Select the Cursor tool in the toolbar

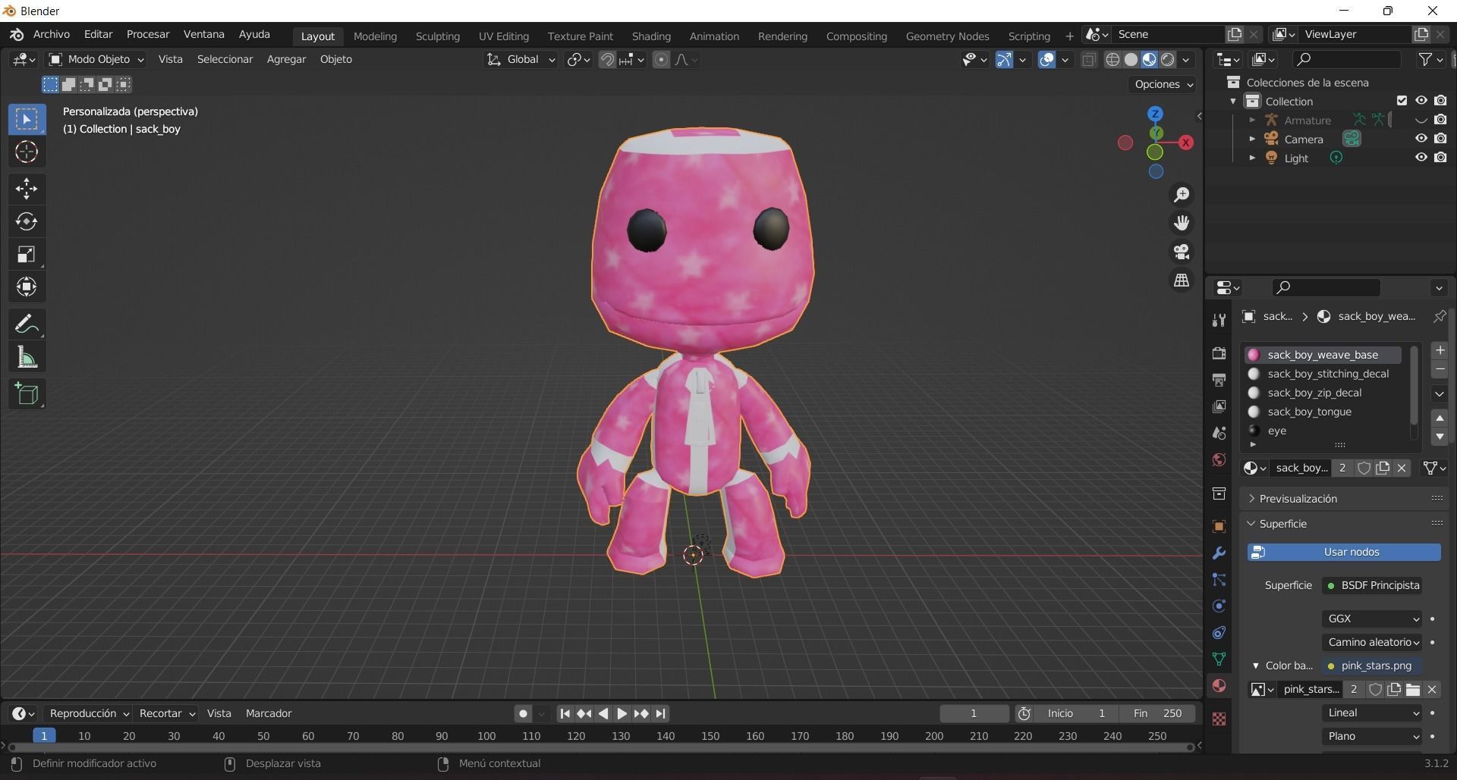27,152
